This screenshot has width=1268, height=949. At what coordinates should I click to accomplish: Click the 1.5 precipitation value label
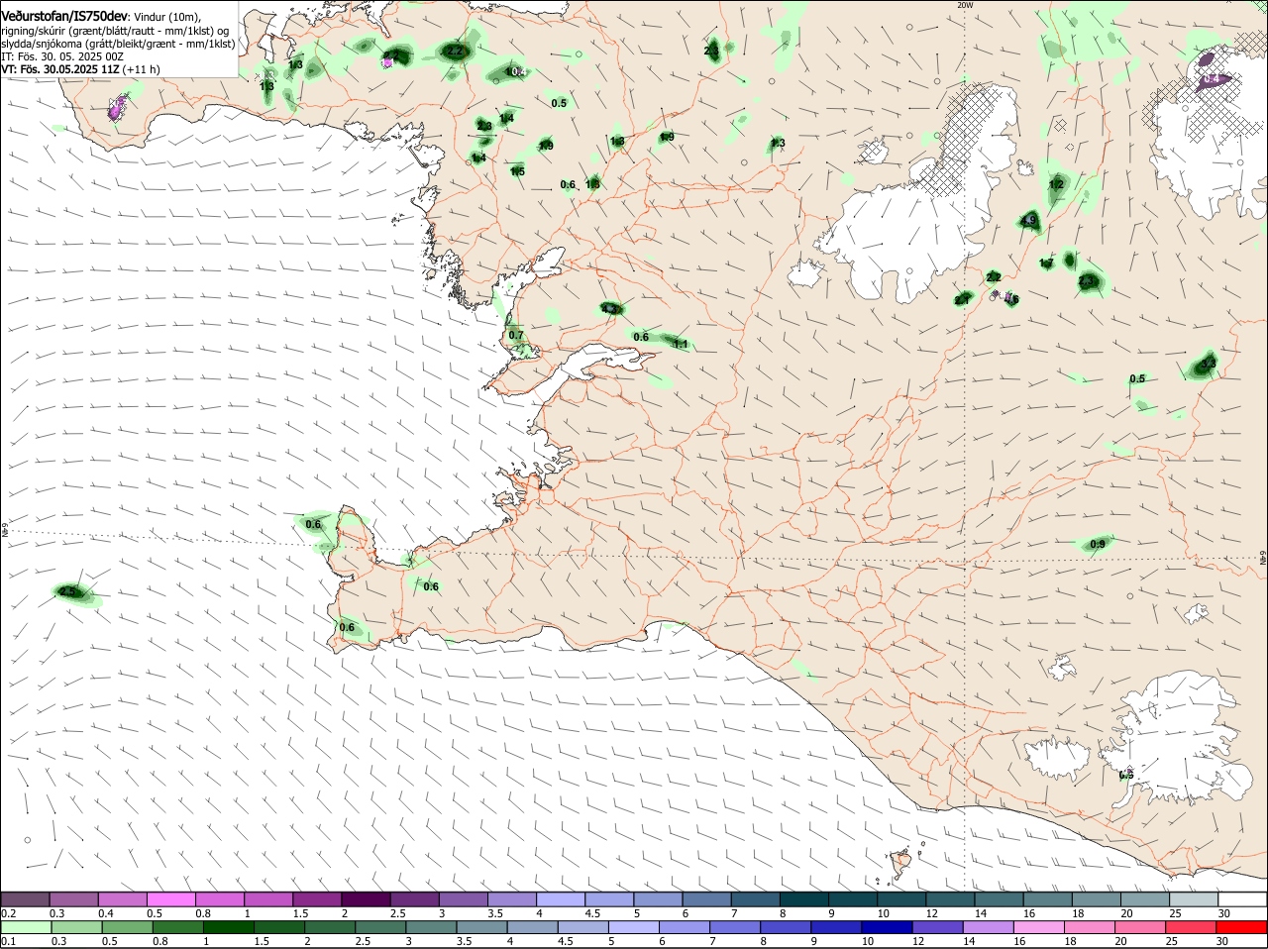click(518, 172)
